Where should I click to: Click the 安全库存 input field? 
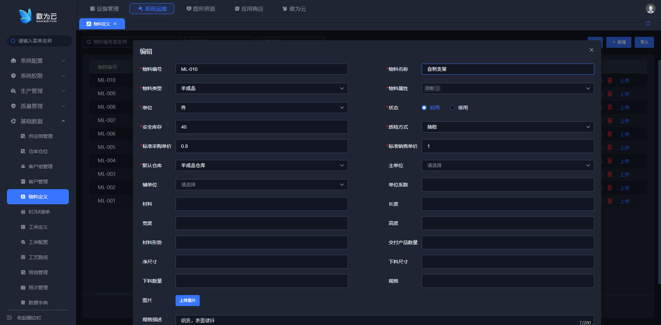tap(262, 127)
